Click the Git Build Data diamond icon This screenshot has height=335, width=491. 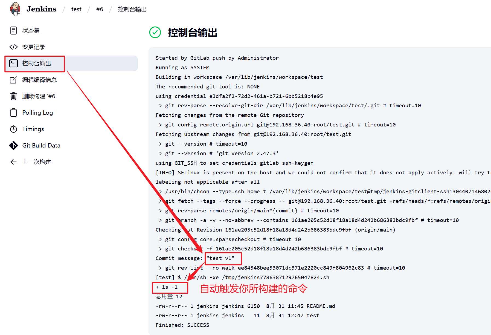[13, 145]
